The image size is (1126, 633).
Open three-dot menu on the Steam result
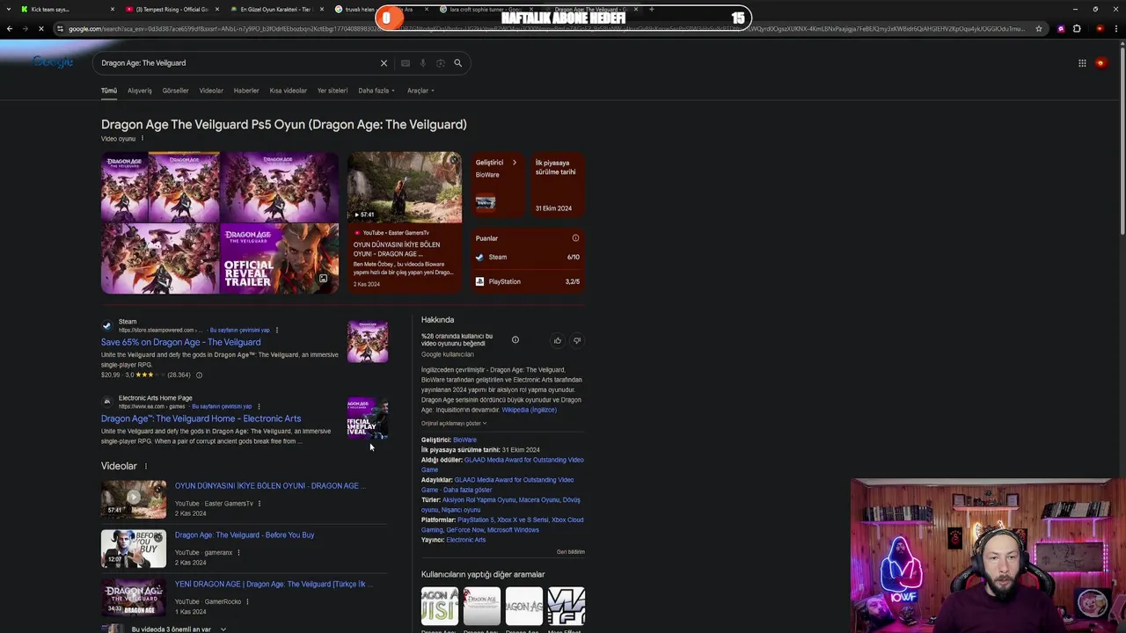click(x=277, y=331)
